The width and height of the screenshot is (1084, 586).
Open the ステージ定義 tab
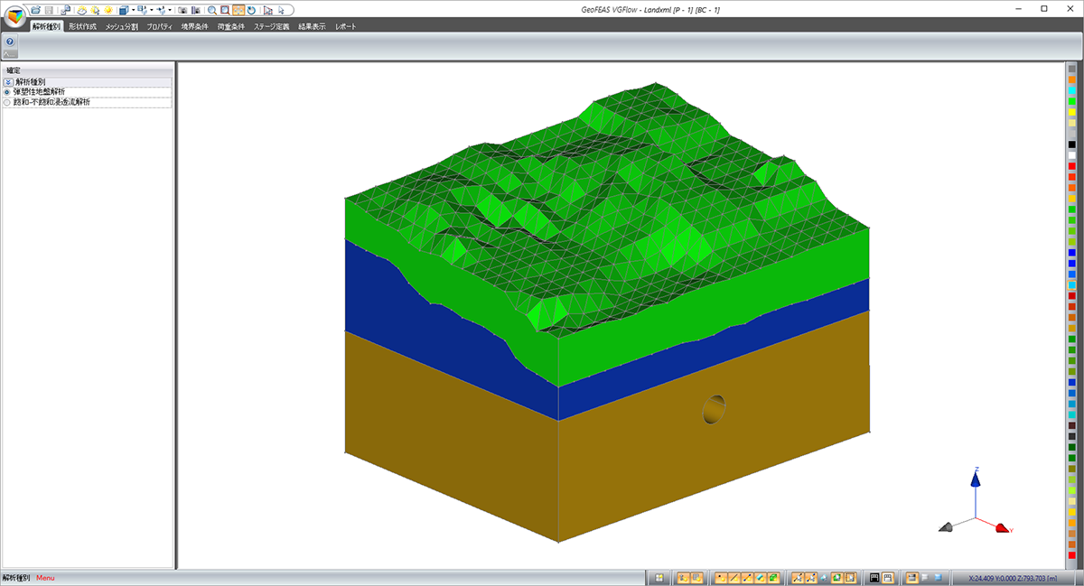[271, 26]
